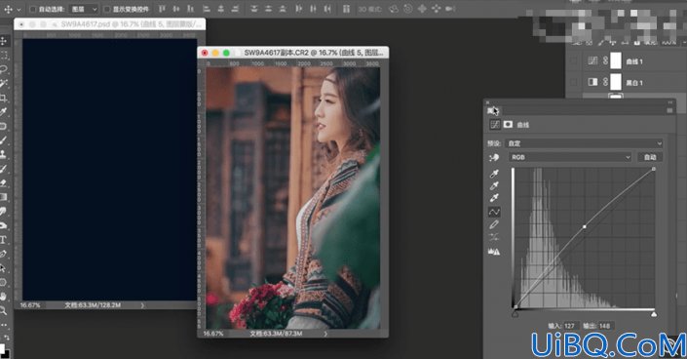Click the on-image adjustment hand icon

coord(494,157)
